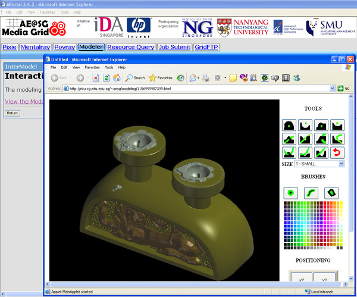Click the red undo arrow tool icon
Viewport: 357px width, 297px height.
tap(337, 152)
